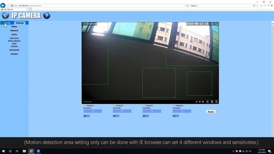
Task: Click the search magnifier in the search box
Action: pos(254,6)
